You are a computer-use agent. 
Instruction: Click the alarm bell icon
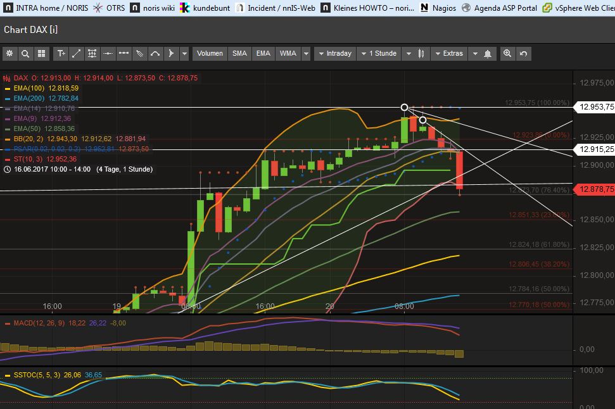pyautogui.click(x=488, y=54)
